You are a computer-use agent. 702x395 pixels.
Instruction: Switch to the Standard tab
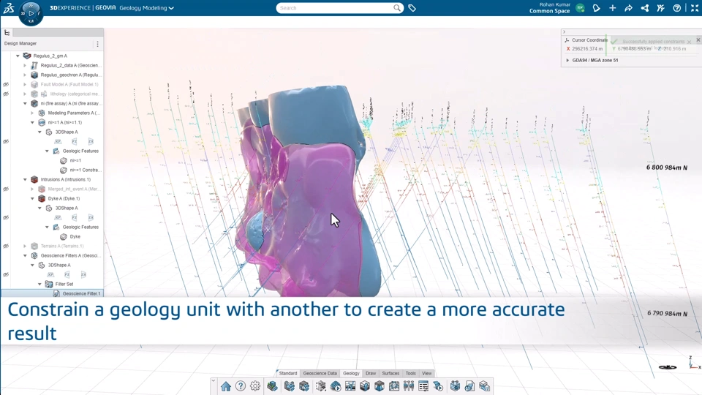coord(287,373)
